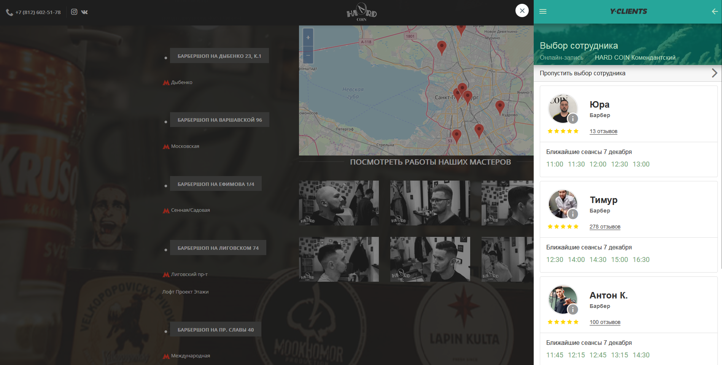Choose 15:00 session for Тимур

coord(619,260)
